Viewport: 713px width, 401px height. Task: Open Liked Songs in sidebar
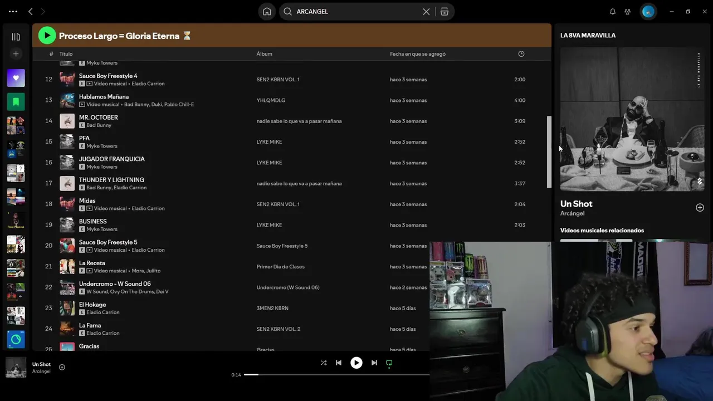click(16, 78)
